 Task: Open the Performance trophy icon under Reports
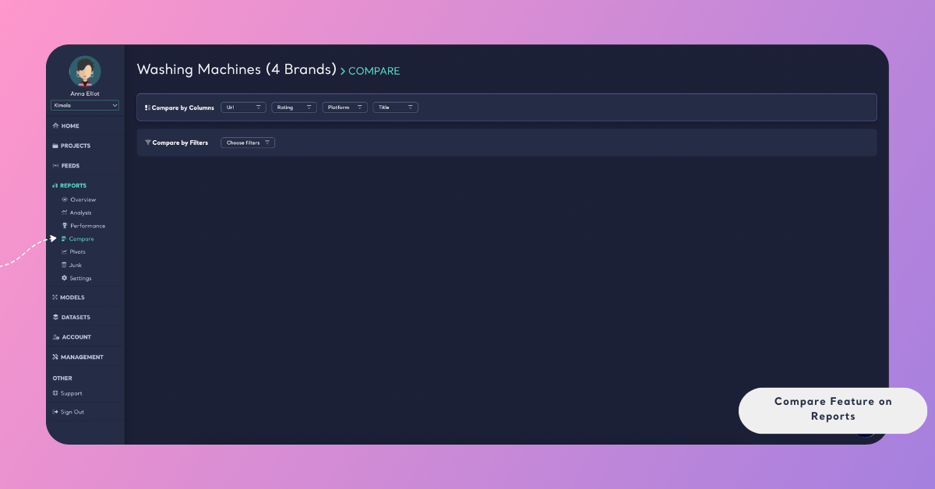tap(65, 226)
